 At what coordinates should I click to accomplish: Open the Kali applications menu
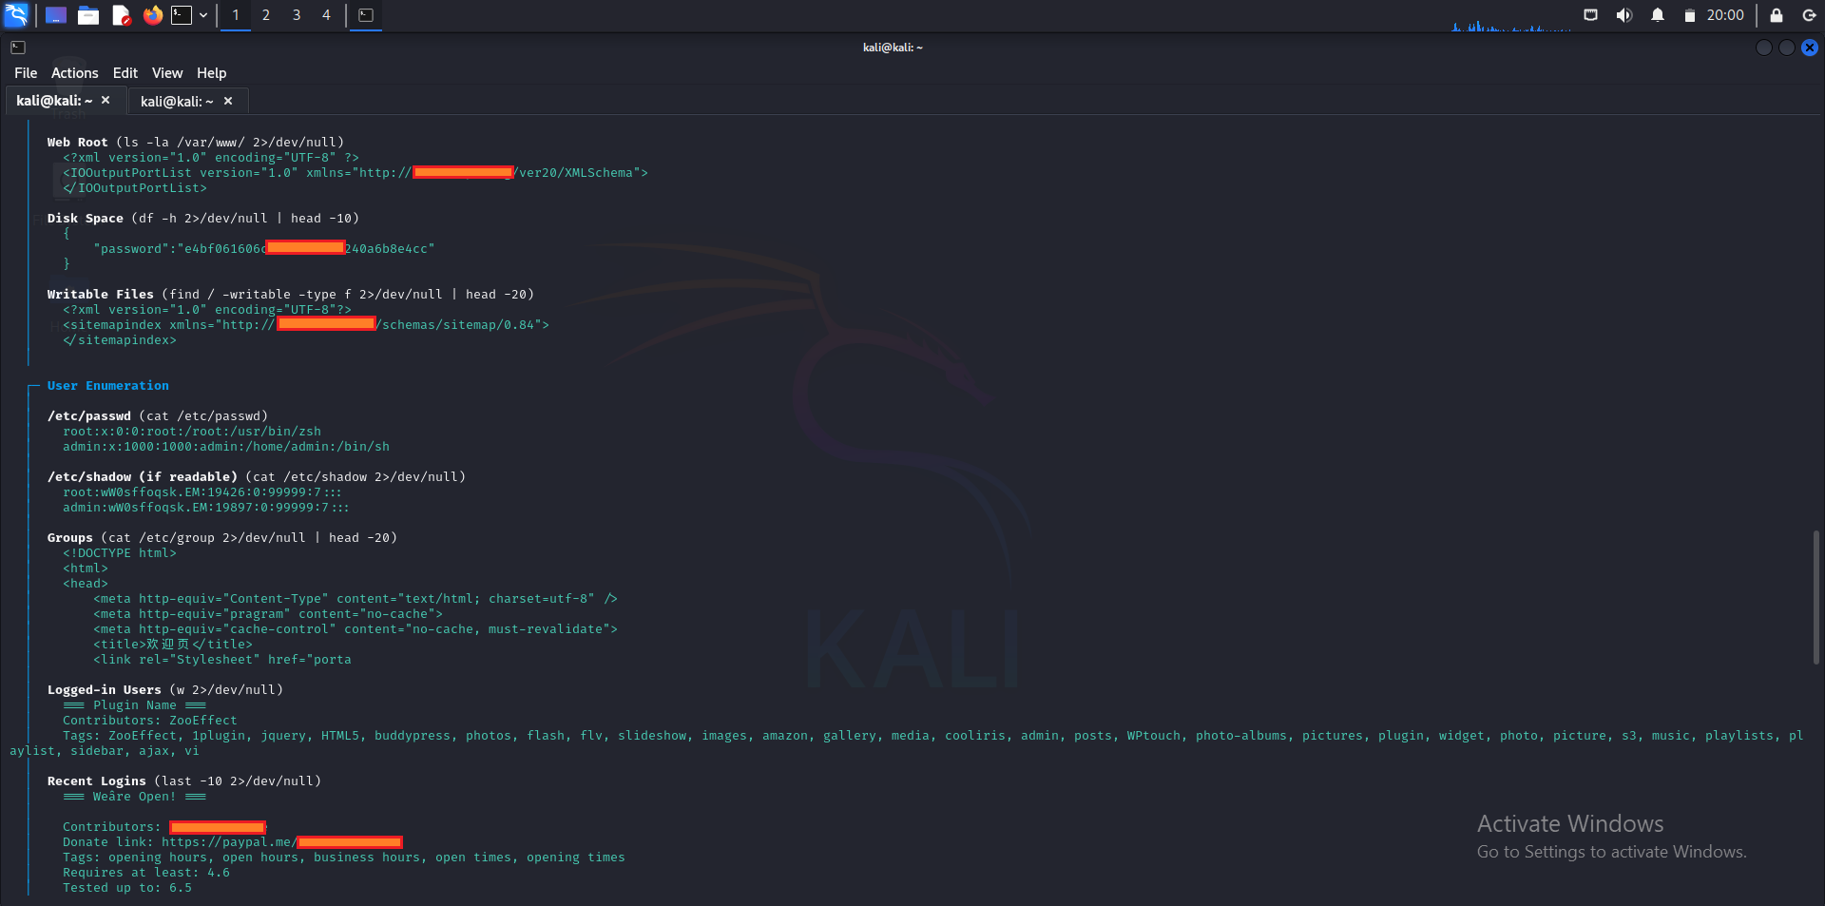click(x=14, y=15)
